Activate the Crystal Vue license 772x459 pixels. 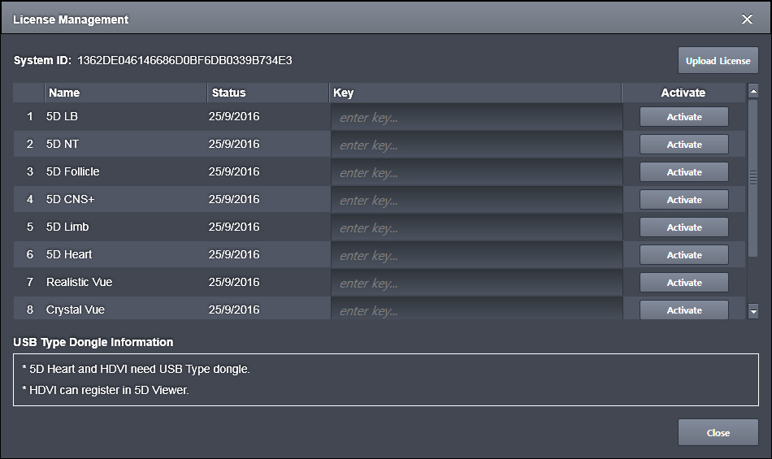pos(683,310)
